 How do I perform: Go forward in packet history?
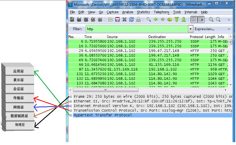163,19
